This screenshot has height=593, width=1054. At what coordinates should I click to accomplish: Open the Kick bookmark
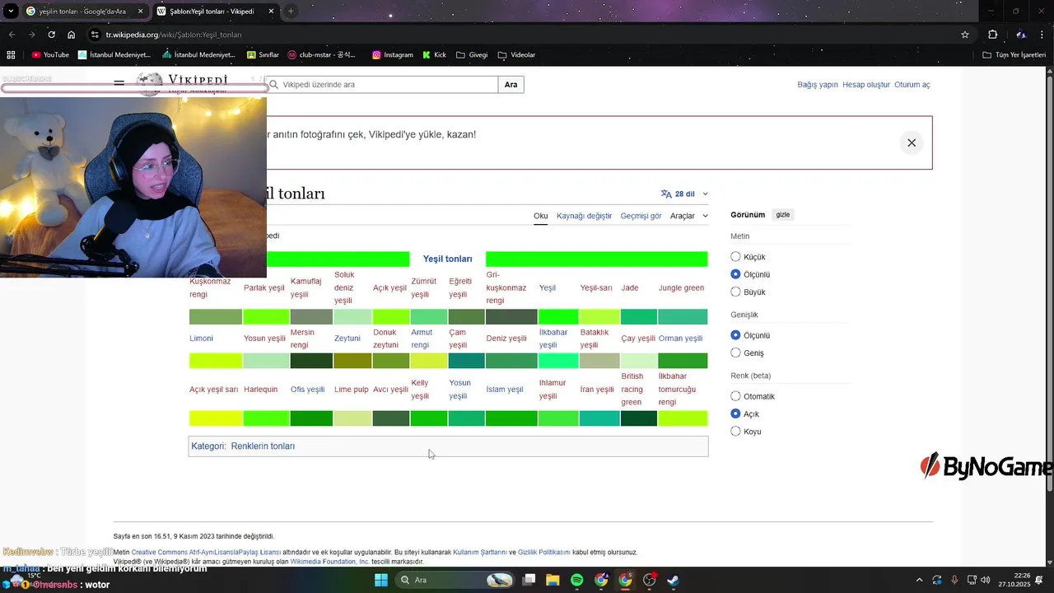pyautogui.click(x=434, y=55)
